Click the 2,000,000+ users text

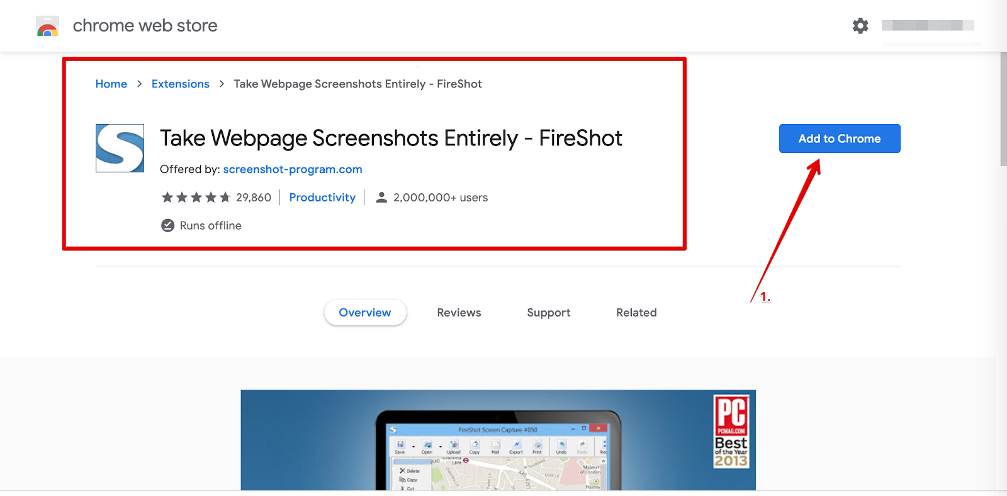coord(441,198)
